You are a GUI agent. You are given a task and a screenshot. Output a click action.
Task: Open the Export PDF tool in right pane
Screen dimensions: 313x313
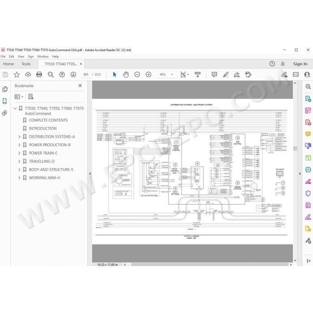(308, 99)
